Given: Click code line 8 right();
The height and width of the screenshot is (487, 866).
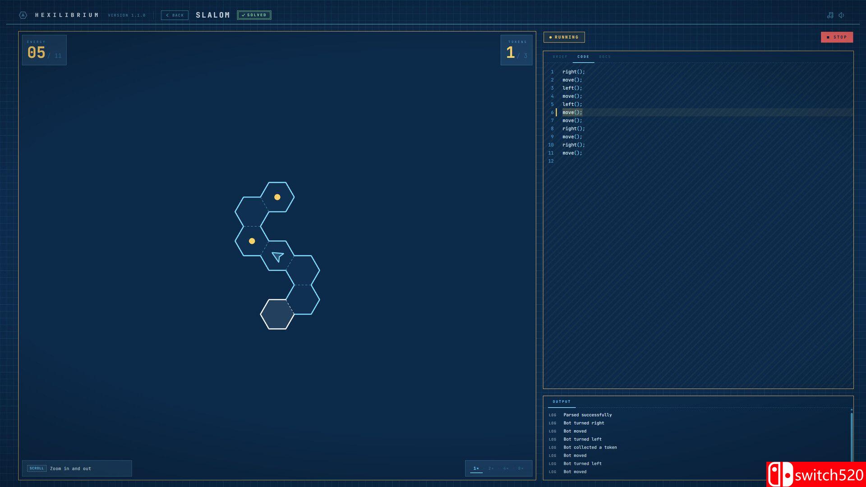Looking at the screenshot, I should 573,129.
